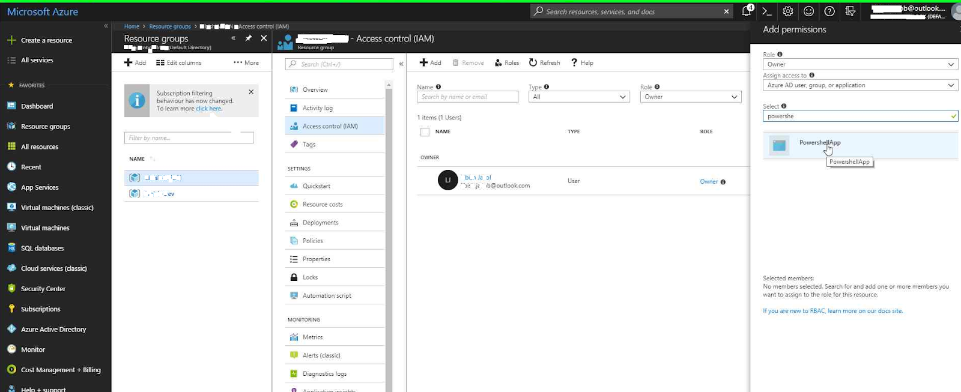
Task: Dismiss the subscription filtering notice
Action: click(x=251, y=92)
